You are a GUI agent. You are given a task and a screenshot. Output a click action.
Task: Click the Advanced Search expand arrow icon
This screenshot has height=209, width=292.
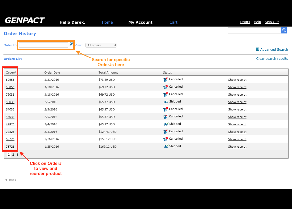click(257, 49)
